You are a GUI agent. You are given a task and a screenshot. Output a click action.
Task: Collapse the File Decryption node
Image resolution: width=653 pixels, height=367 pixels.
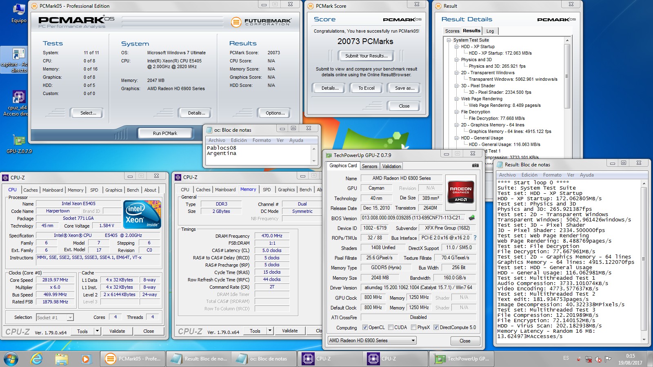point(457,112)
